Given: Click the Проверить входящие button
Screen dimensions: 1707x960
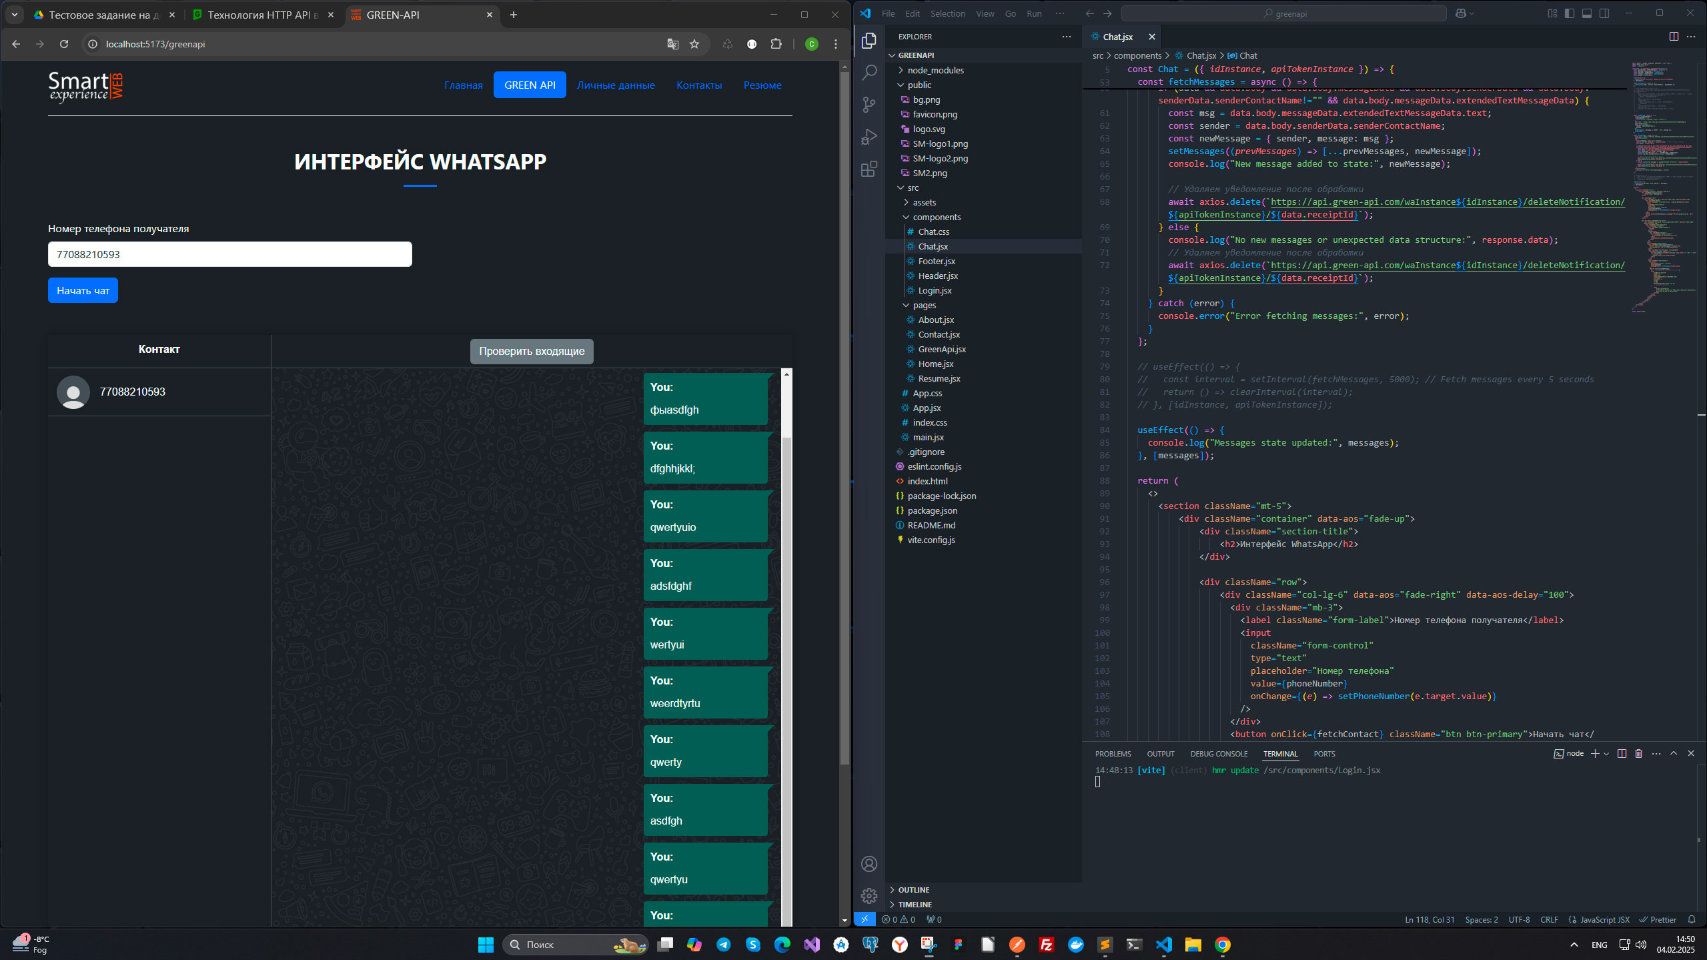Looking at the screenshot, I should pyautogui.click(x=532, y=351).
